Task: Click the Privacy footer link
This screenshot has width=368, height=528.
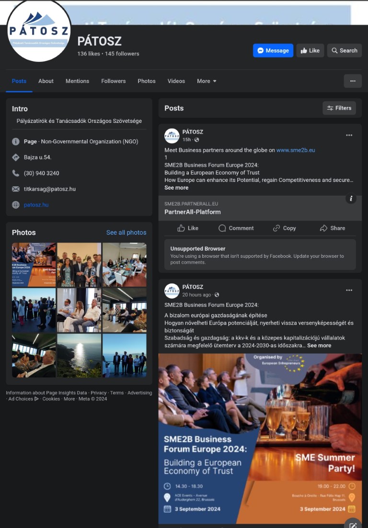Action: point(99,393)
